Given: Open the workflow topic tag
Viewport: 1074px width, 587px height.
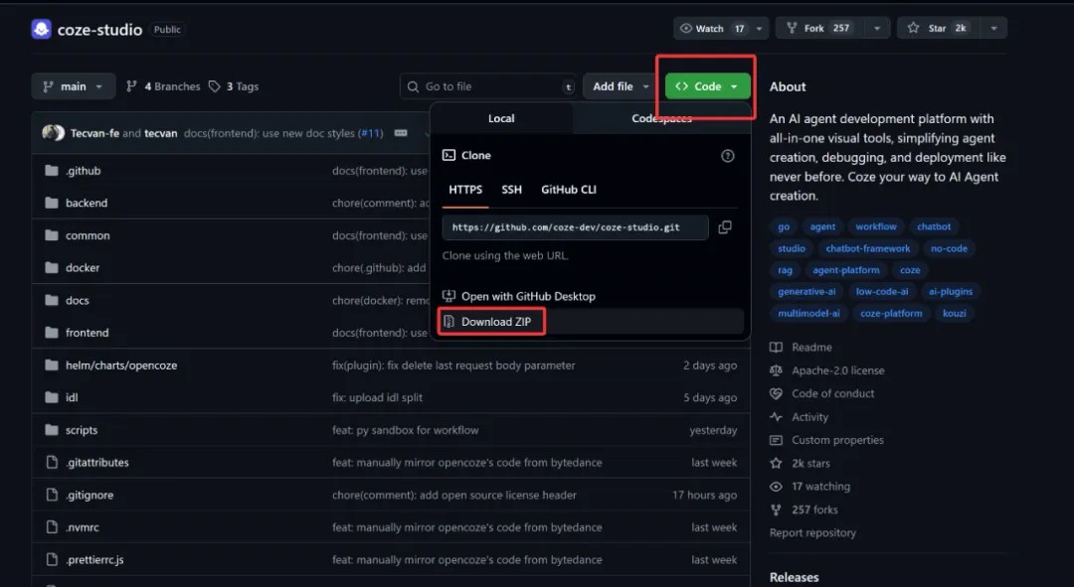Looking at the screenshot, I should tap(876, 226).
